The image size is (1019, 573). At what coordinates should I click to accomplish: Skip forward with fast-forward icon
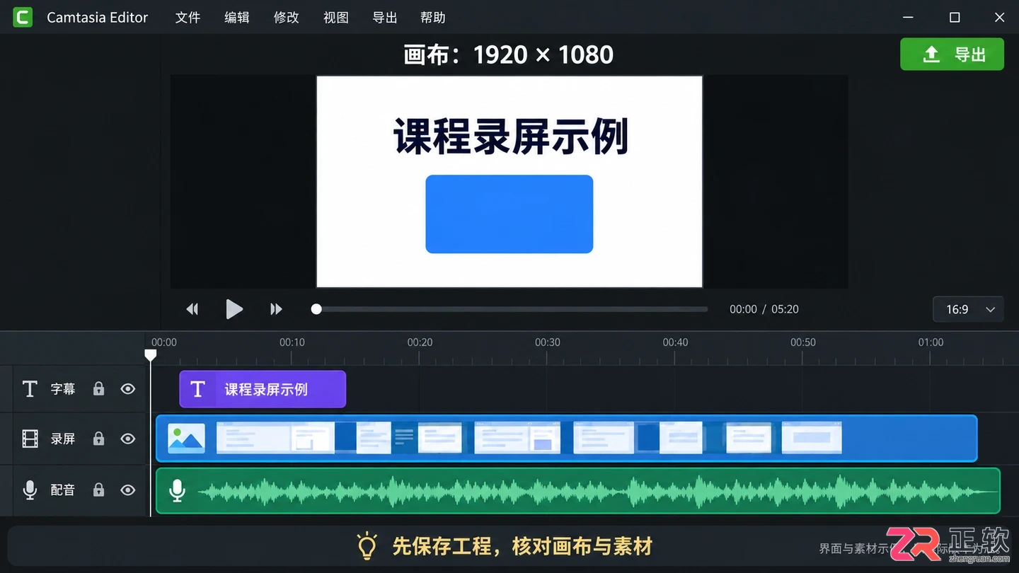click(276, 309)
